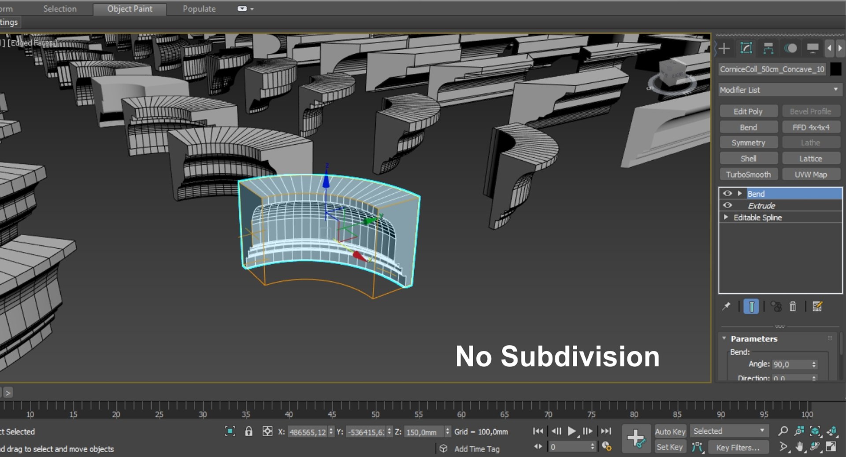Open the Modifier List dropdown
This screenshot has height=457, width=846.
pos(779,90)
